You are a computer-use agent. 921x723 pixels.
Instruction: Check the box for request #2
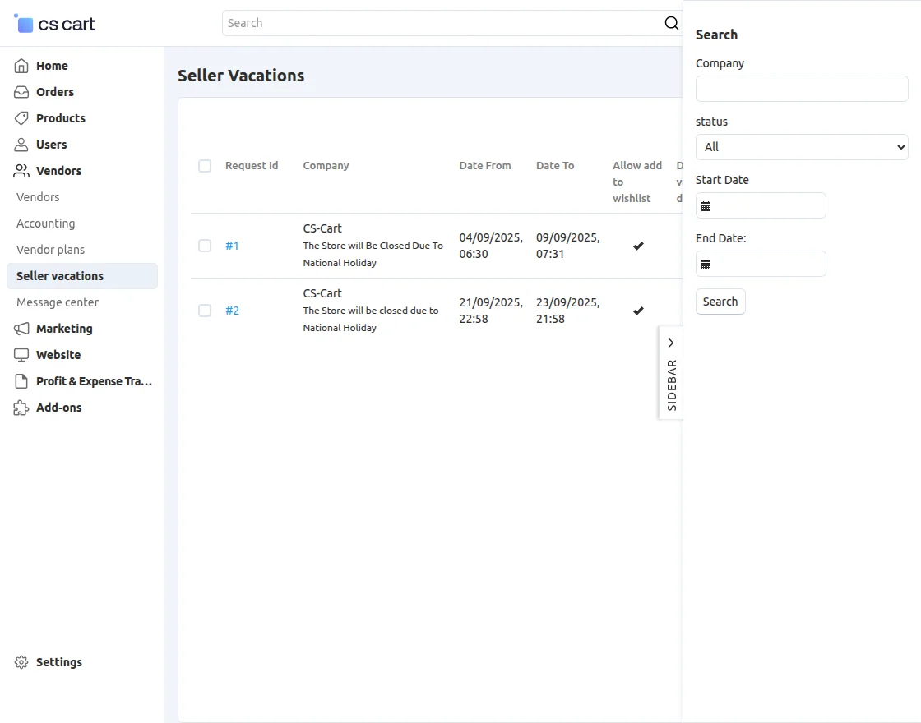point(205,311)
